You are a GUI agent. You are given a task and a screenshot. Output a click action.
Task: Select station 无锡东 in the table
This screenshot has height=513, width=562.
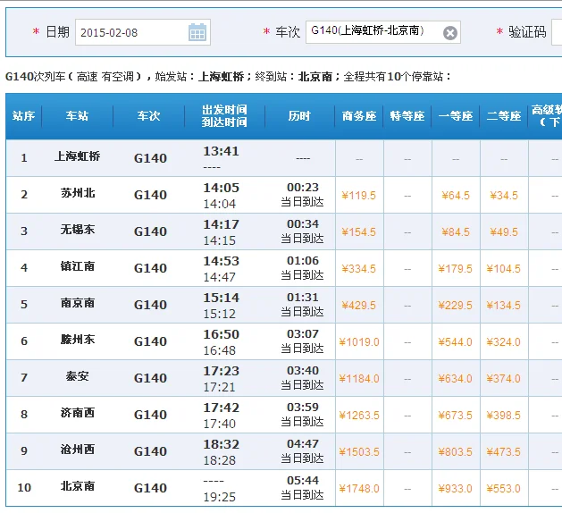78,230
